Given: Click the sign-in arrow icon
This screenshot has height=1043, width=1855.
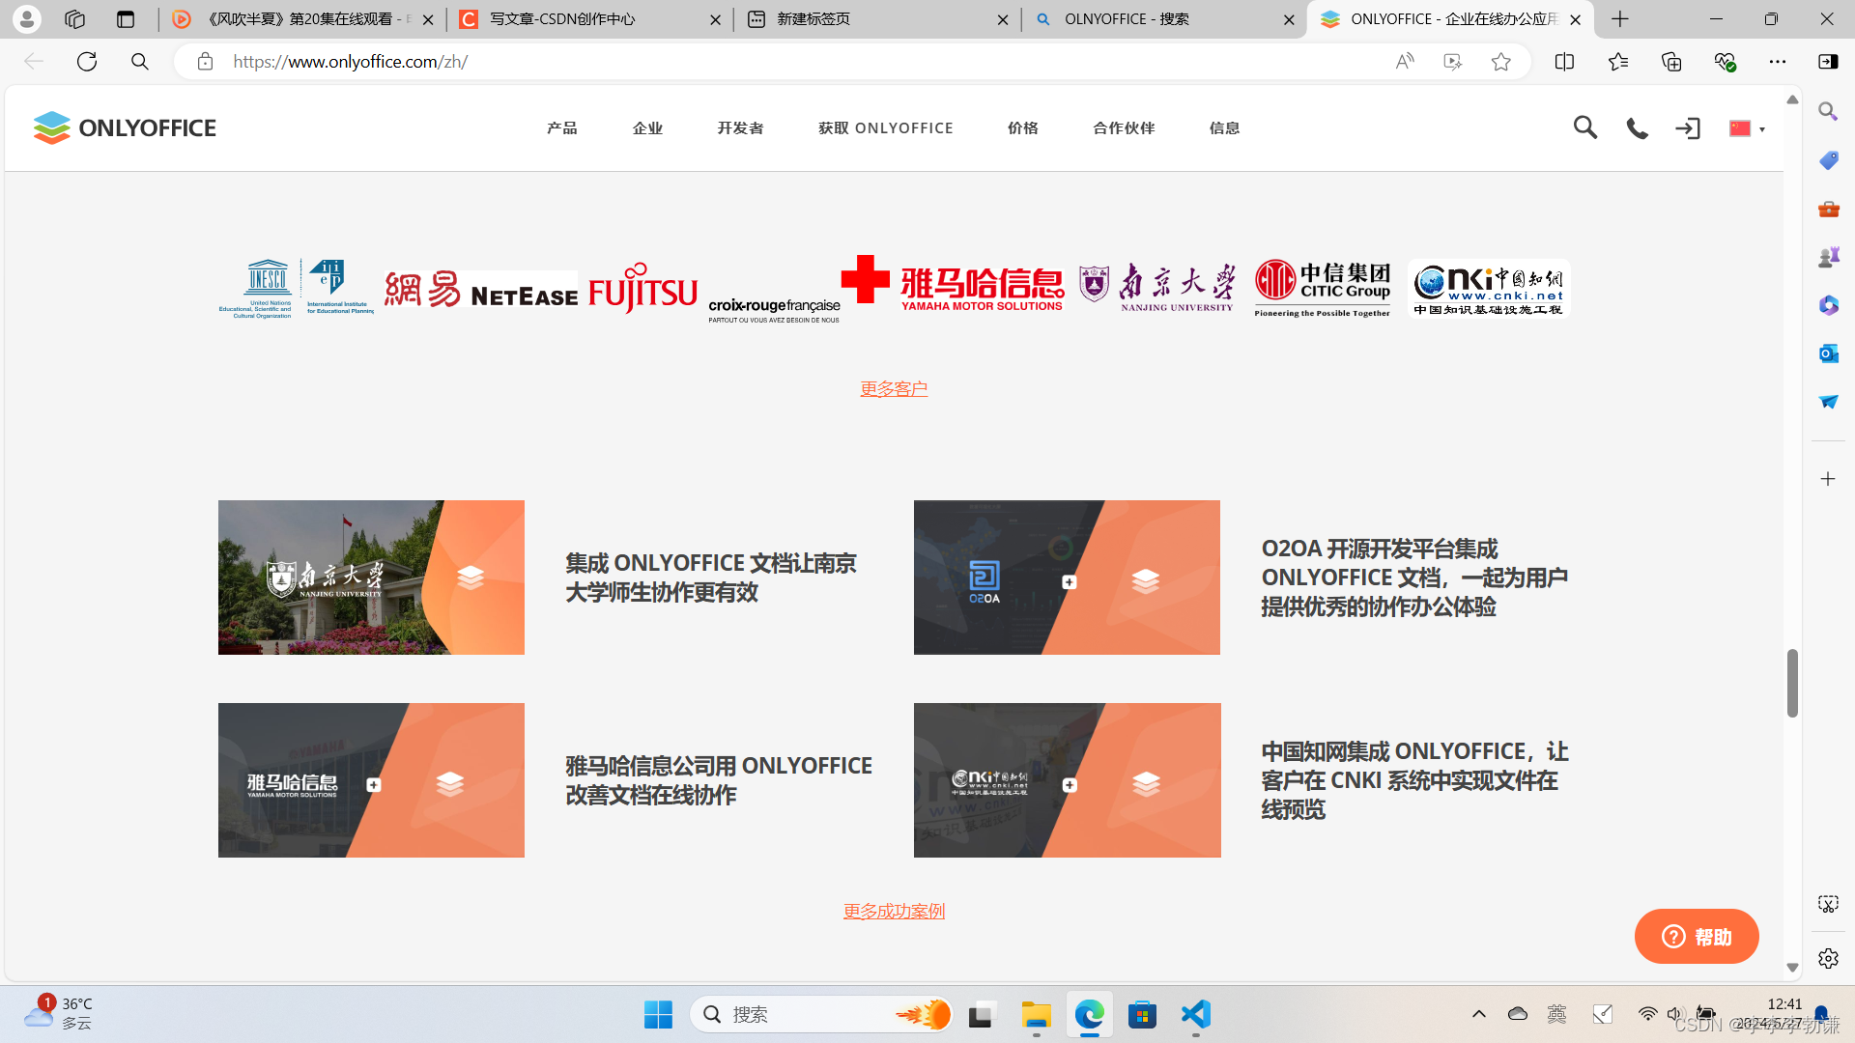Looking at the screenshot, I should 1688,128.
